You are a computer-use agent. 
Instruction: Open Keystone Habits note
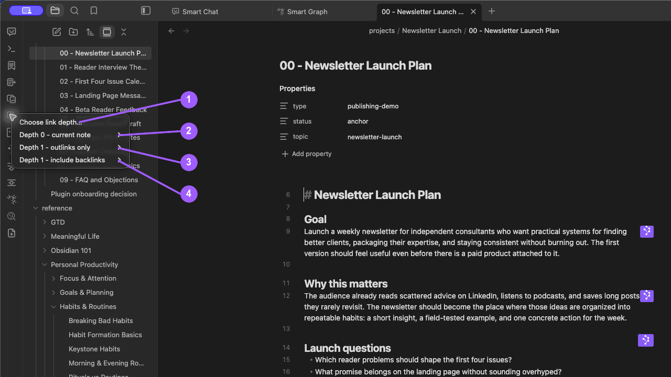94,349
